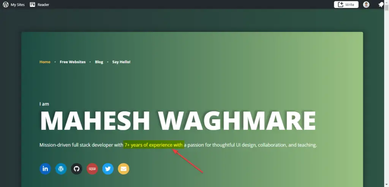Open My Sites in the admin bar
Viewport: 389px width, 187px height.
click(17, 5)
